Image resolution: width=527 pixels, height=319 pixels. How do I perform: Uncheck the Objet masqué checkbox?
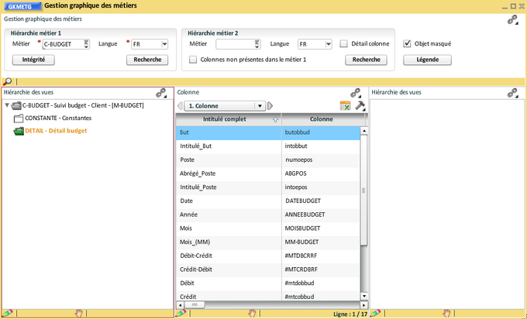pos(408,44)
